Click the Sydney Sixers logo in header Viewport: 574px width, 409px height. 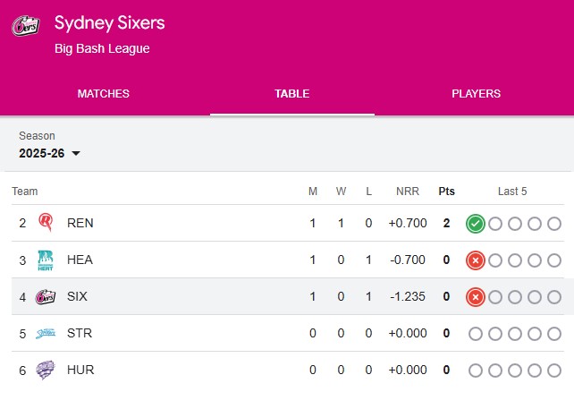[25, 27]
